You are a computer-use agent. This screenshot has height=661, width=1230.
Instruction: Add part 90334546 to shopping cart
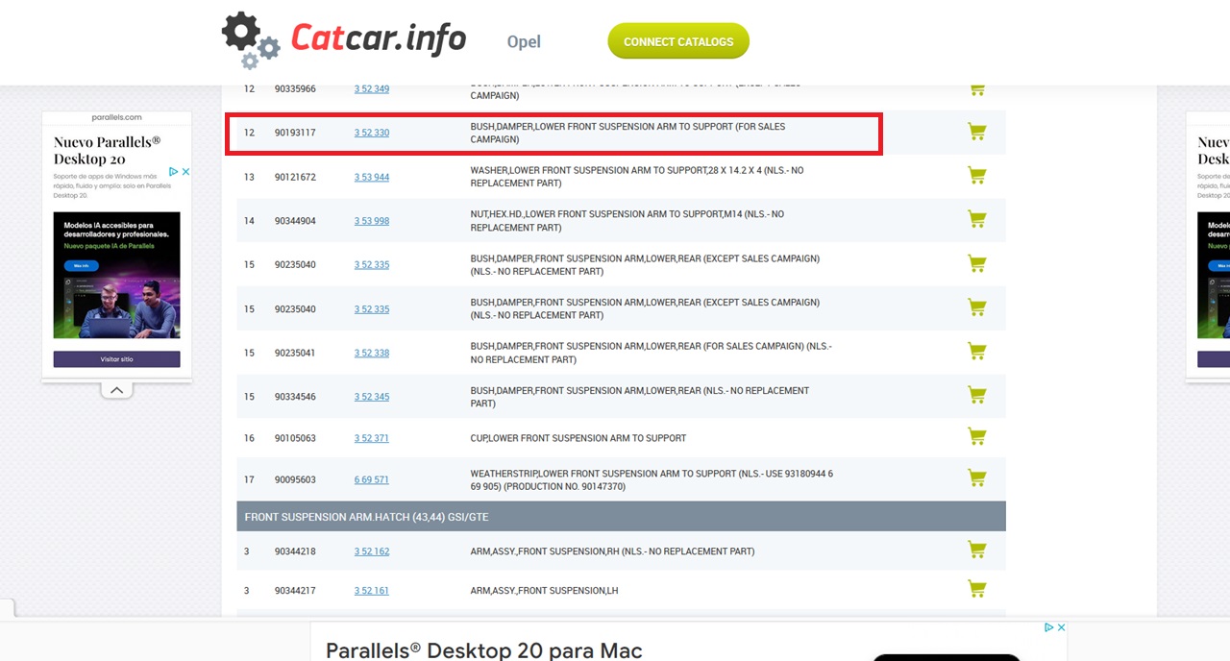coord(976,395)
